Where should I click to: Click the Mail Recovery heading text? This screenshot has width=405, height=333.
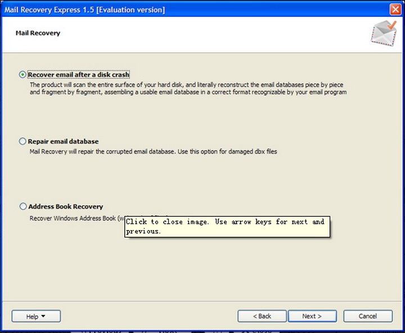pyautogui.click(x=38, y=33)
